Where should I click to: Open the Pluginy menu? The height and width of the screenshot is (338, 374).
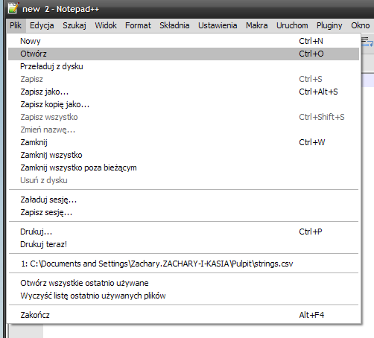pyautogui.click(x=329, y=25)
